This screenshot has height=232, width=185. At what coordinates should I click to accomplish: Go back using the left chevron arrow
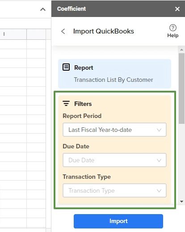point(63,31)
